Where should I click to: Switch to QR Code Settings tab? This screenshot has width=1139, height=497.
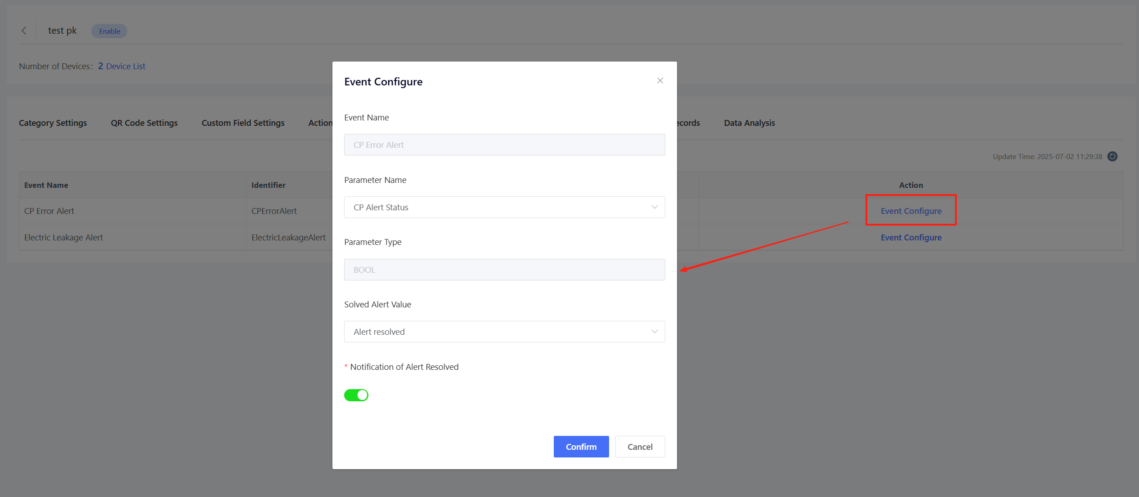click(x=144, y=123)
